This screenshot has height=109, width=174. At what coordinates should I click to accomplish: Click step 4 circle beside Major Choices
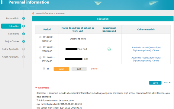tap(24, 41)
